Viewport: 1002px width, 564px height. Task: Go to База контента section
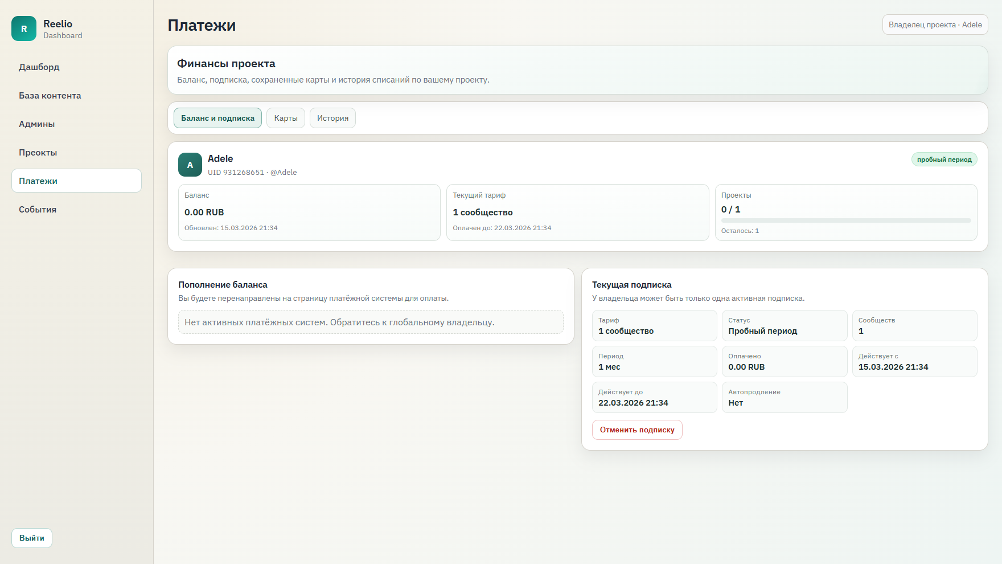50,96
